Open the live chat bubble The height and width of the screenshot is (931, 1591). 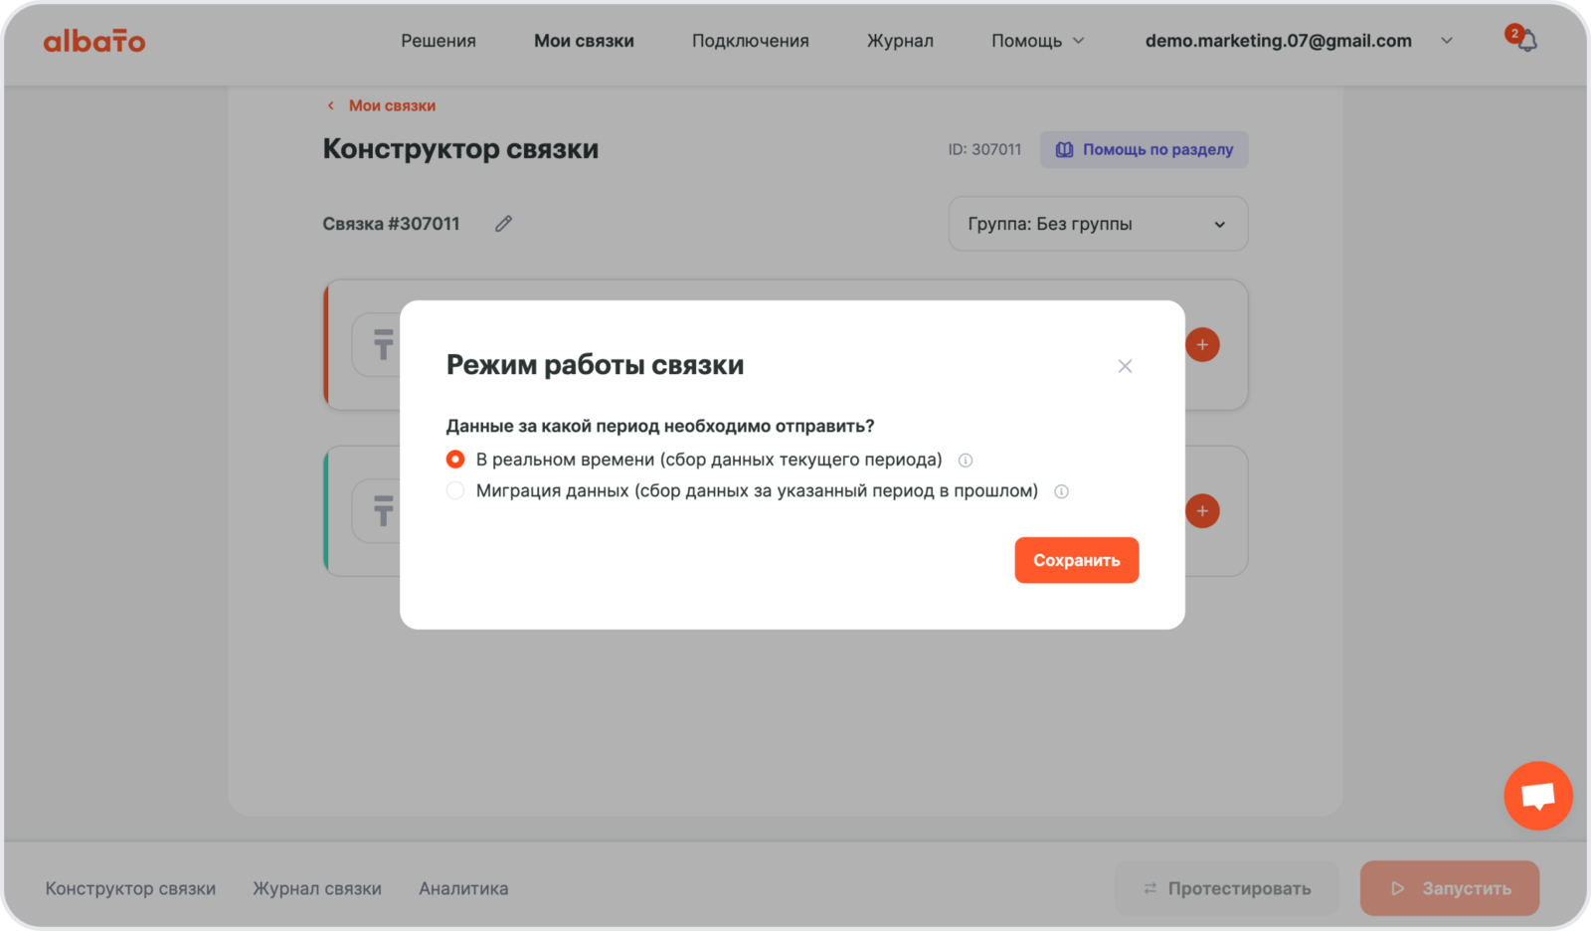[x=1537, y=796]
